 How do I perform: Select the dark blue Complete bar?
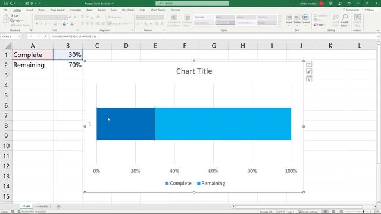(126, 124)
